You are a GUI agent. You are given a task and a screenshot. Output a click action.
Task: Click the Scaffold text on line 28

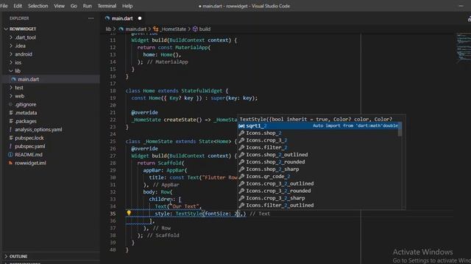pyautogui.click(x=169, y=163)
